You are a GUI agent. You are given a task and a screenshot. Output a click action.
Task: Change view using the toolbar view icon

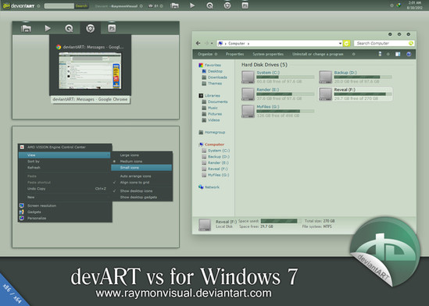click(x=380, y=54)
